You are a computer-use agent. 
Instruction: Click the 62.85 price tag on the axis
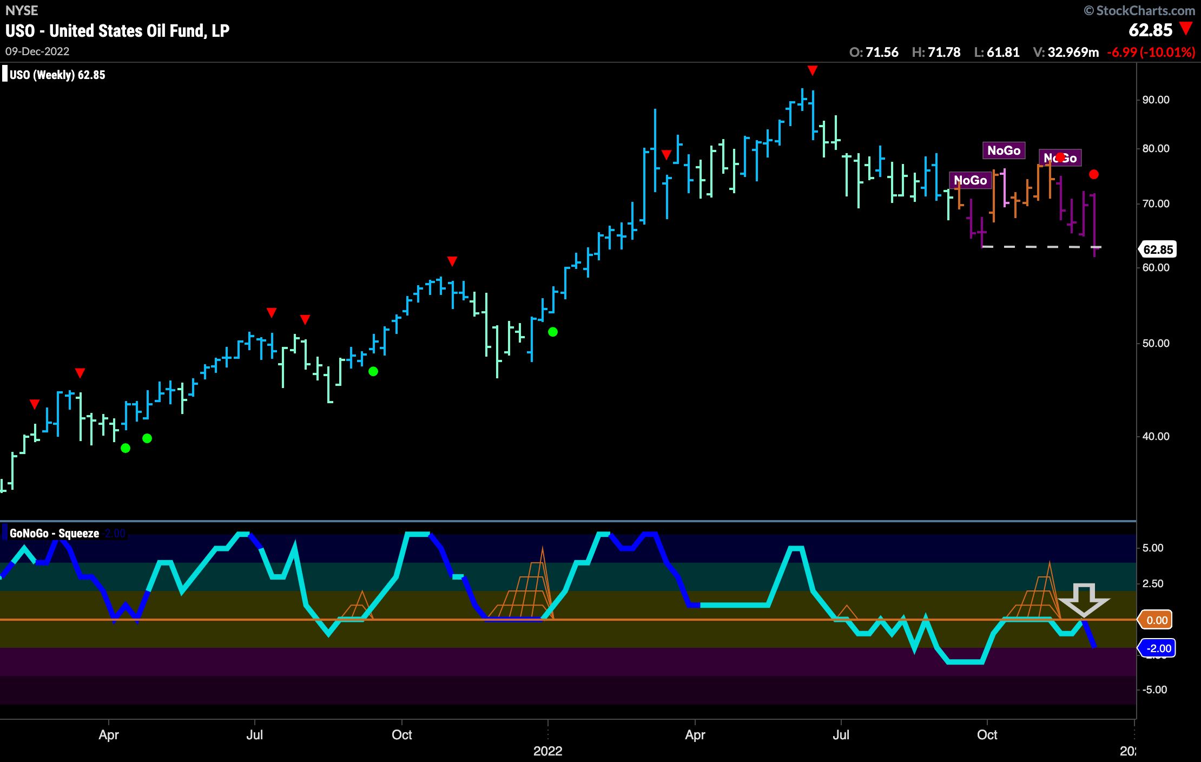click(1158, 249)
